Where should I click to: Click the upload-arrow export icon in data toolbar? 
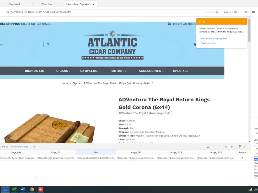click(x=219, y=147)
